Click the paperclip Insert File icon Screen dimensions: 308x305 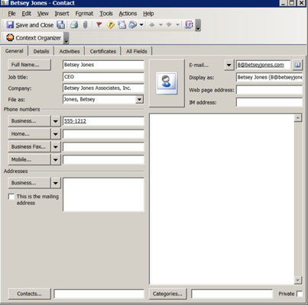point(85,25)
